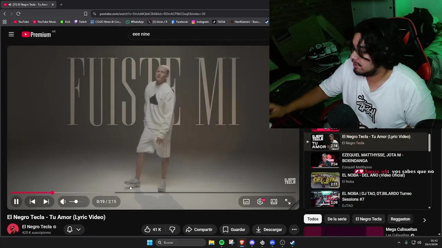Enter fullscreen with the expand icon
This screenshot has height=248, width=442.
point(288,201)
